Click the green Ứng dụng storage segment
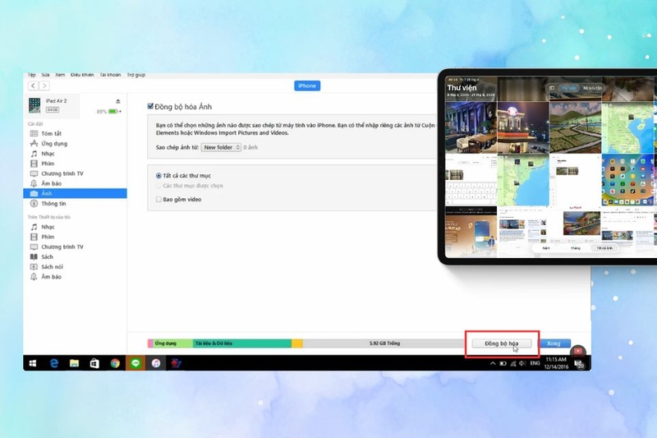Viewport: 657px width, 438px height. [x=172, y=343]
